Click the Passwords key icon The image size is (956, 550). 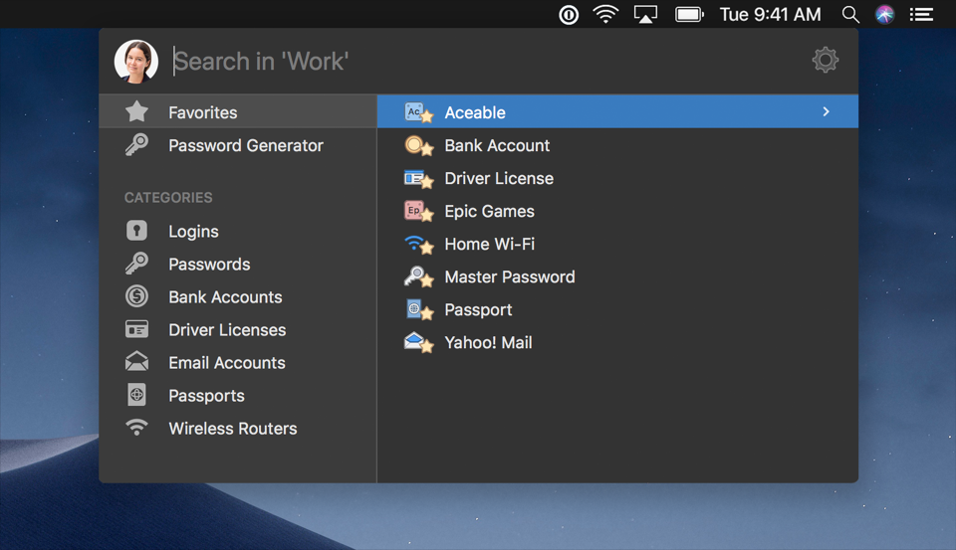click(136, 264)
